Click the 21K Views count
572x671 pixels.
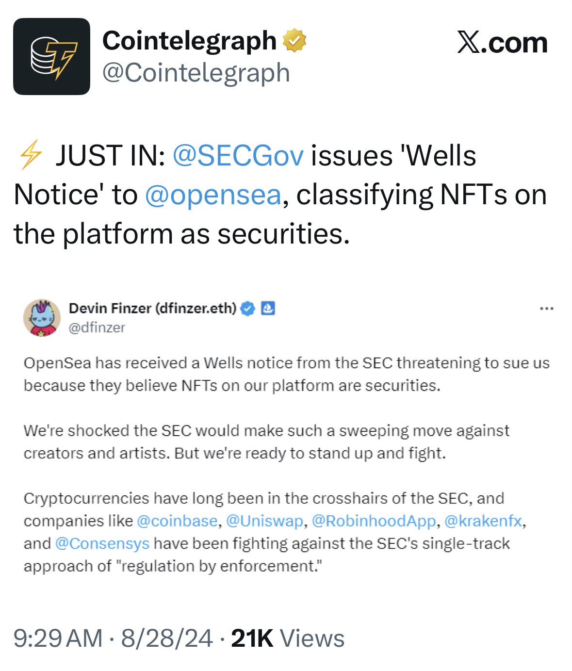288,638
